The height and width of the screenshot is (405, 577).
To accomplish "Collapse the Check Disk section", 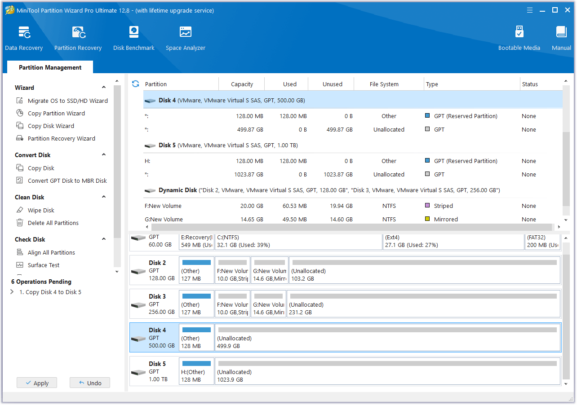I will point(104,239).
